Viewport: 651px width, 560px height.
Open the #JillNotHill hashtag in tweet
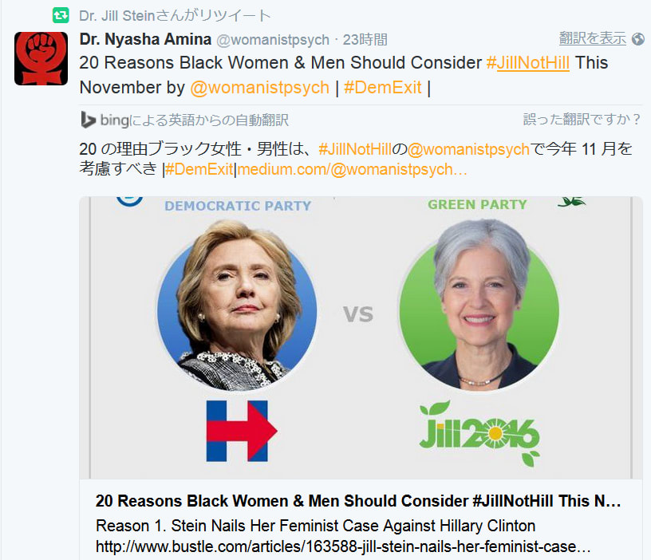[527, 63]
